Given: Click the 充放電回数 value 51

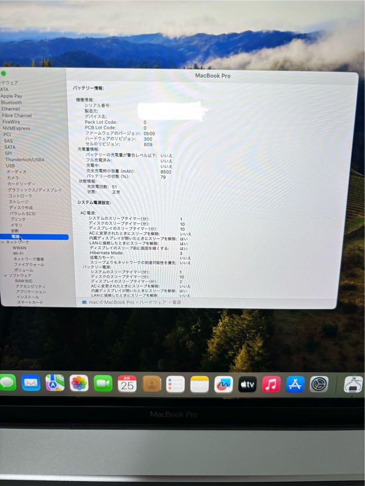Looking at the screenshot, I should point(114,187).
